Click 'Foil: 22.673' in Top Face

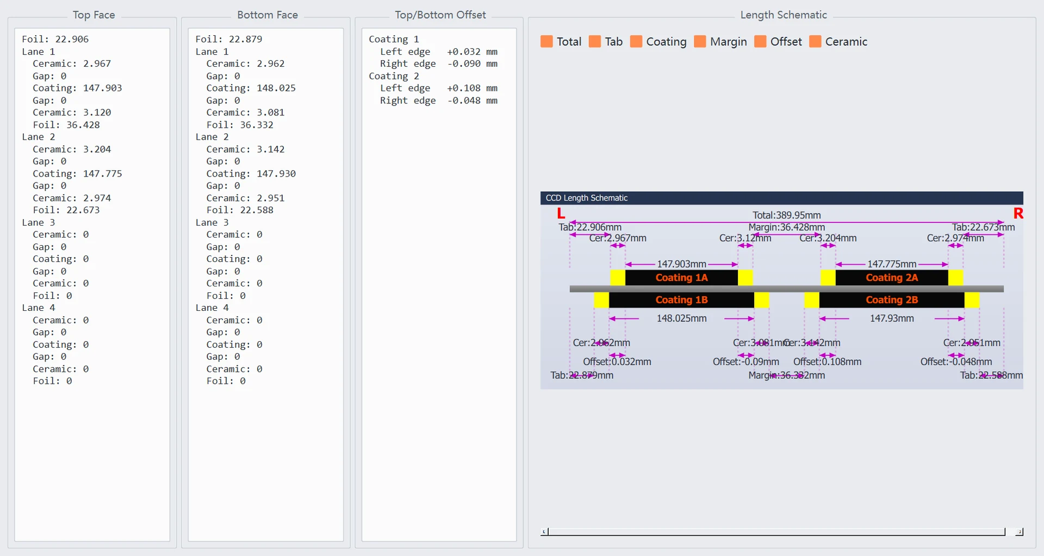66,210
